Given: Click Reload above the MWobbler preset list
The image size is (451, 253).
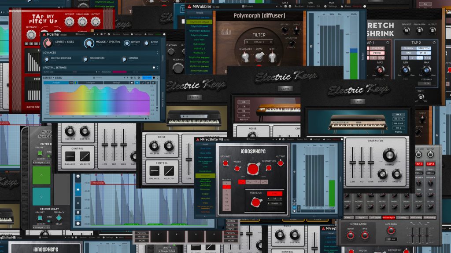Looking at the screenshot, I should (x=199, y=13).
